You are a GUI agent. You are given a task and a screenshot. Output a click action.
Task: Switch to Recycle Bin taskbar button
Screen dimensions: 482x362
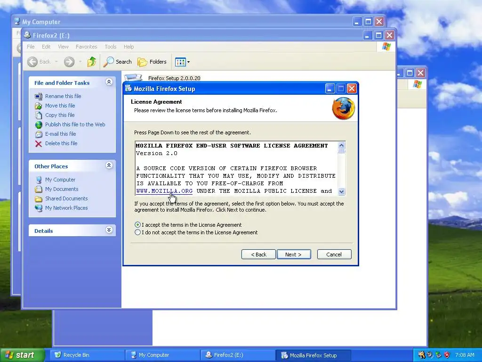coord(87,355)
